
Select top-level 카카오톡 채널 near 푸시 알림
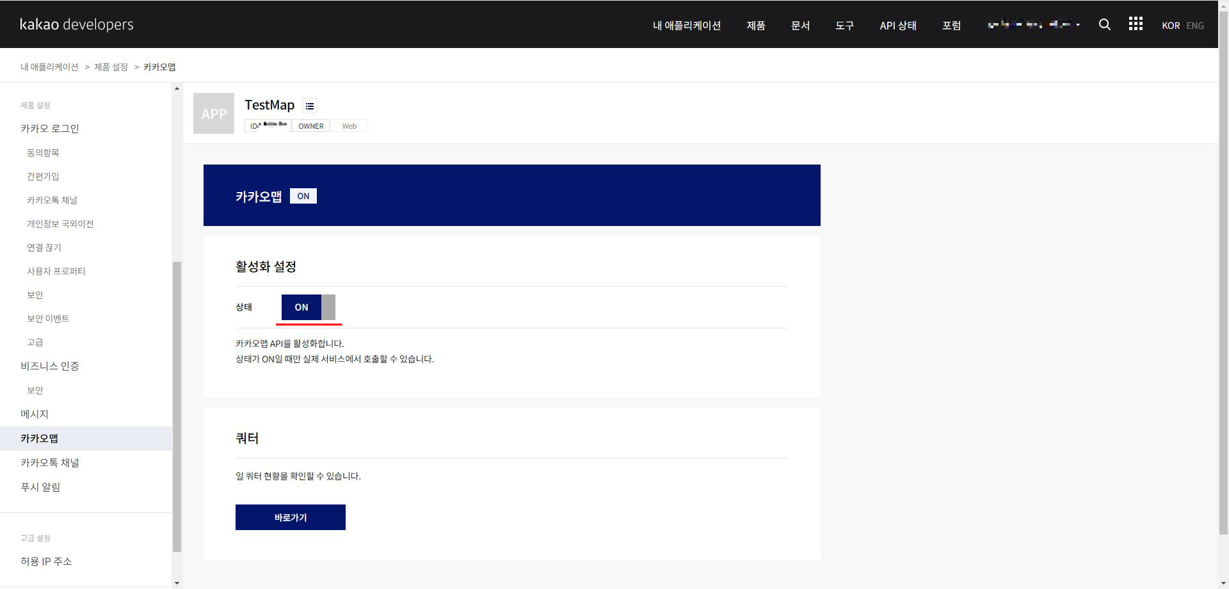point(50,463)
